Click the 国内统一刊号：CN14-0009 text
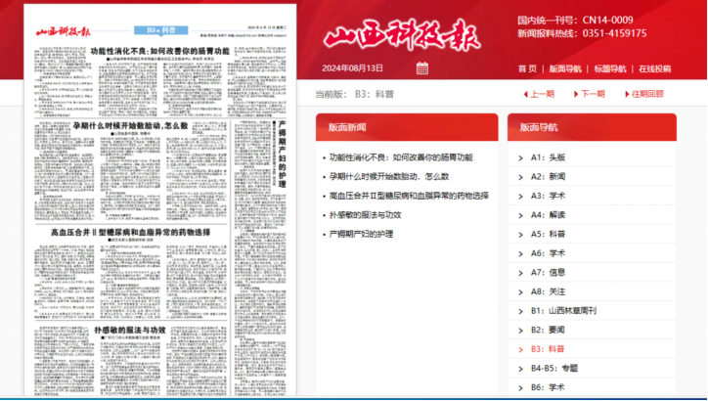This screenshot has width=708, height=401. coord(575,20)
